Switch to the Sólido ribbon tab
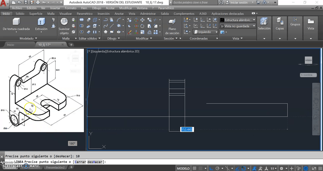 [20, 13]
